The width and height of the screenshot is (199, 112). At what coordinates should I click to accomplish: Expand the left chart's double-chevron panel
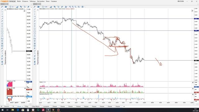point(24,11)
